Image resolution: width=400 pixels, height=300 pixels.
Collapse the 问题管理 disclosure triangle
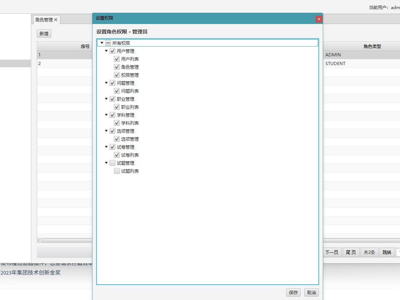click(106, 83)
